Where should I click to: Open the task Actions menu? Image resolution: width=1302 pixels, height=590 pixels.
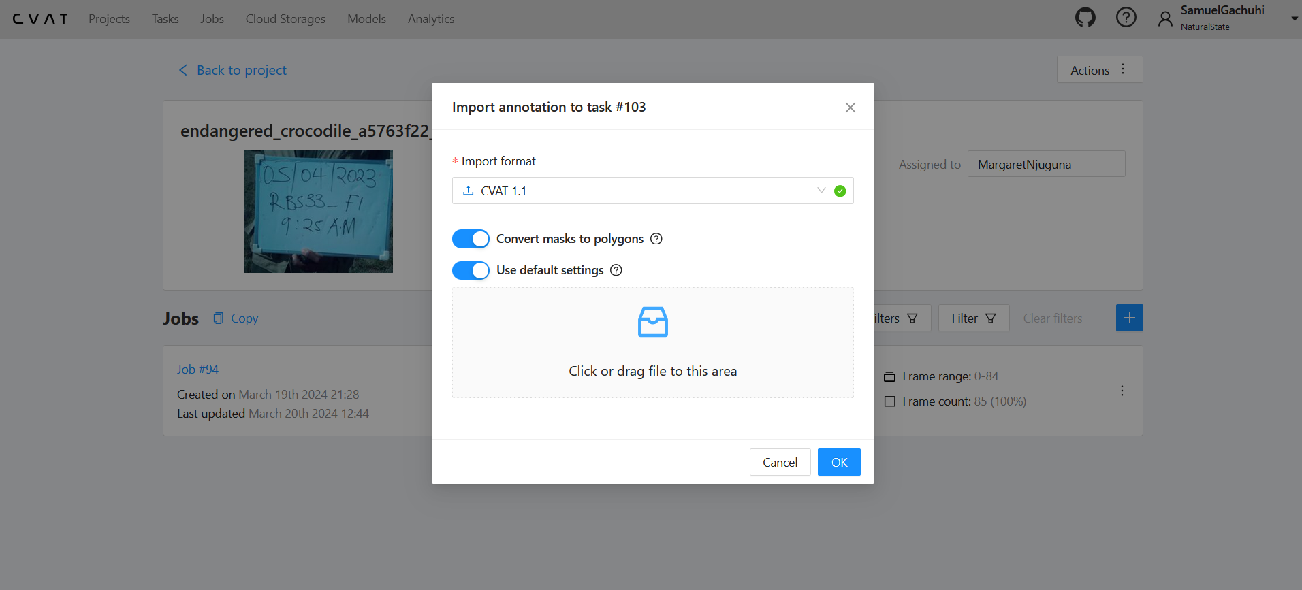click(1099, 69)
